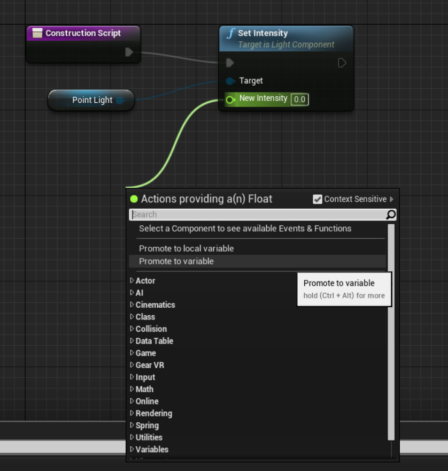The width and height of the screenshot is (448, 471).
Task: Click the New Intensity 0.0 value box
Action: pos(299,100)
